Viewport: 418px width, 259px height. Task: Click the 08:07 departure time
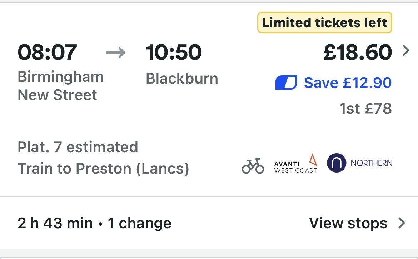click(x=47, y=52)
